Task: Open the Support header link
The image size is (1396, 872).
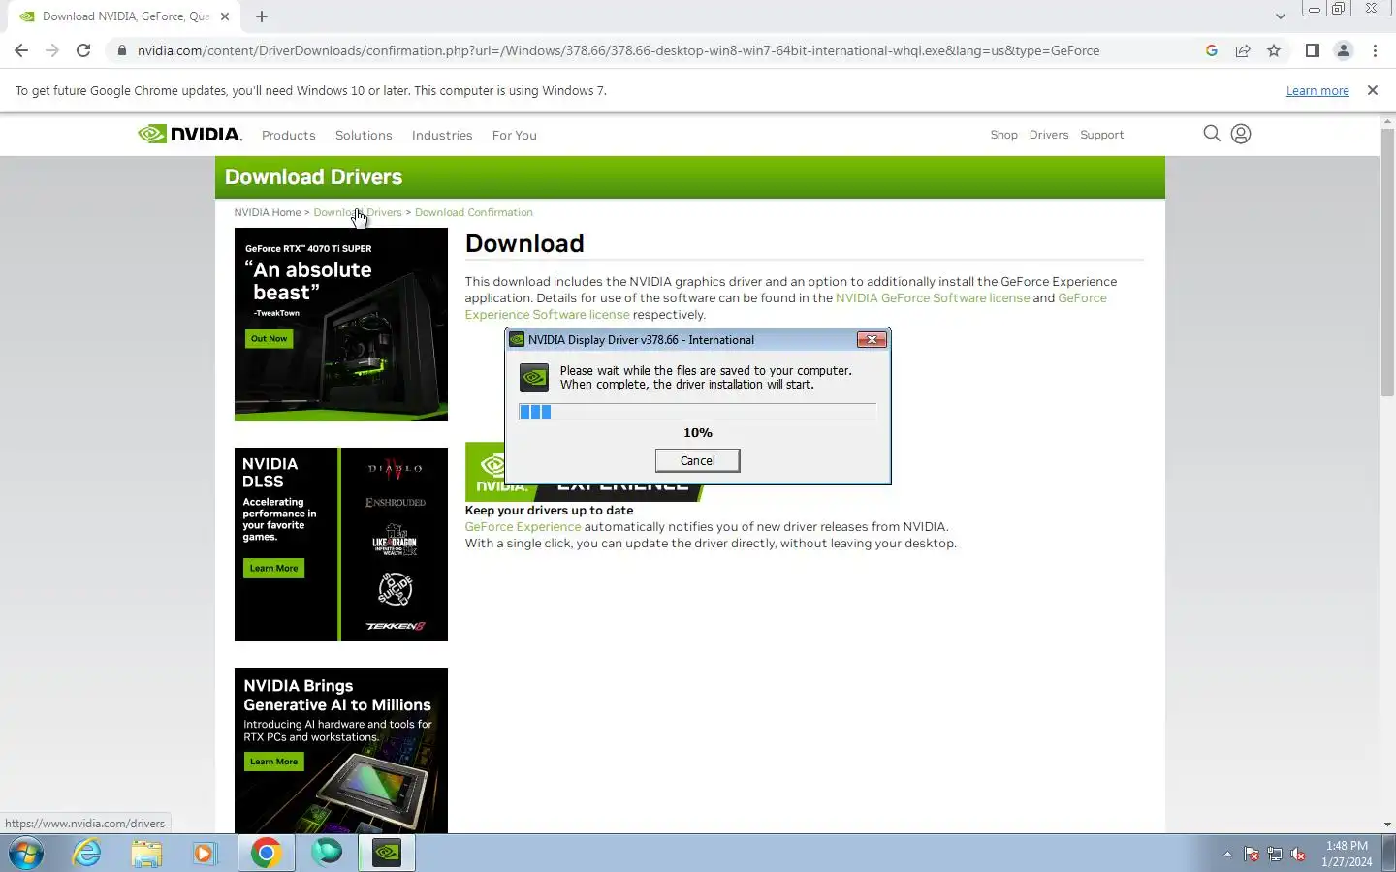Action: 1102,135
